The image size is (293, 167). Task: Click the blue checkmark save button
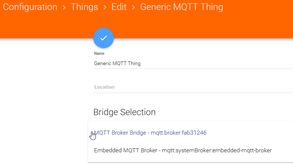point(104,38)
